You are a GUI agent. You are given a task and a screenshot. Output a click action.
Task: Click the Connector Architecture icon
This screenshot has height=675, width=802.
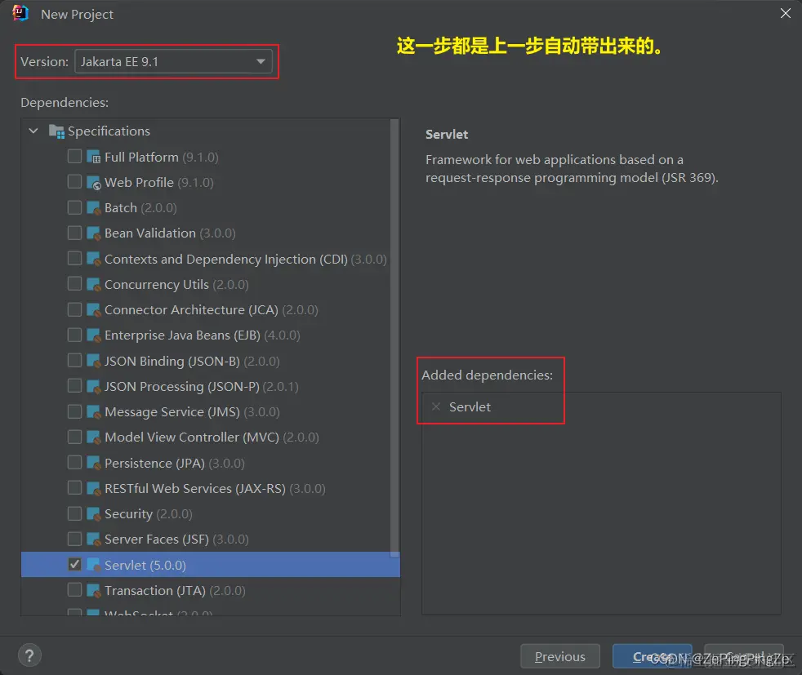tap(94, 309)
